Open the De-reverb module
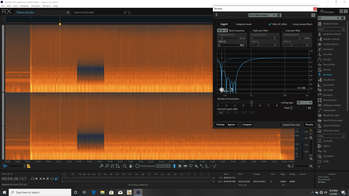 click(326, 85)
